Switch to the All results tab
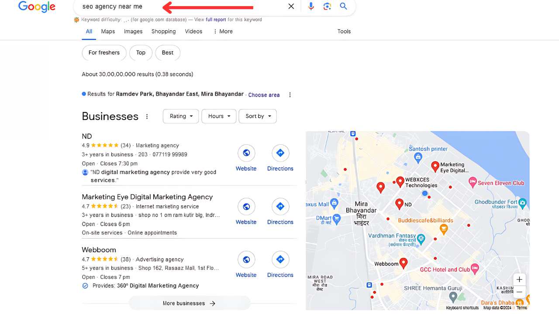The height and width of the screenshot is (314, 559). (x=89, y=31)
